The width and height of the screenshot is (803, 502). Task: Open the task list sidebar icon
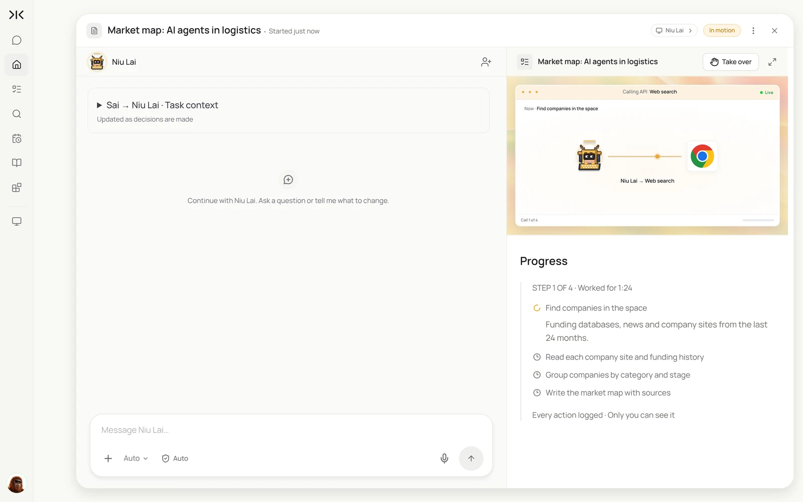tap(17, 89)
